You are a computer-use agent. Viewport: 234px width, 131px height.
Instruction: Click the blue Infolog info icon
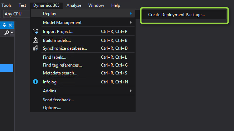point(35,82)
